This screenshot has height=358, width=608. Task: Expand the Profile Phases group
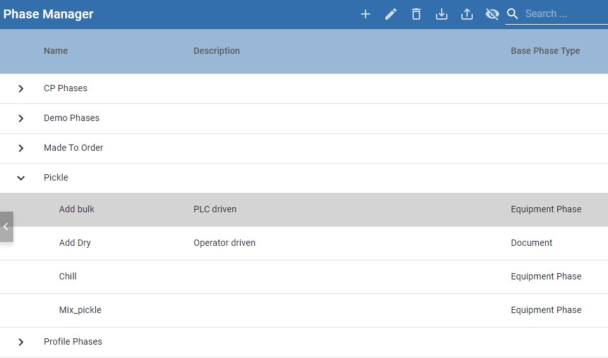(x=21, y=342)
